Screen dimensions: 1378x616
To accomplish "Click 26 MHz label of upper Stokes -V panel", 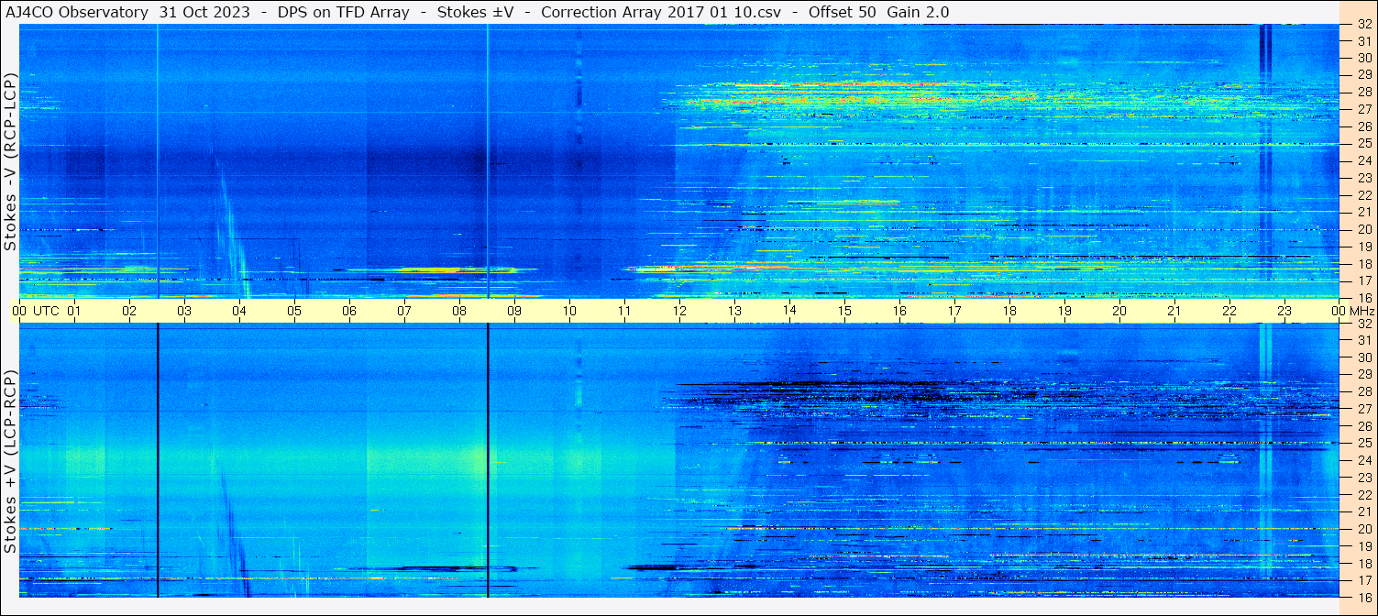I will [x=1363, y=126].
